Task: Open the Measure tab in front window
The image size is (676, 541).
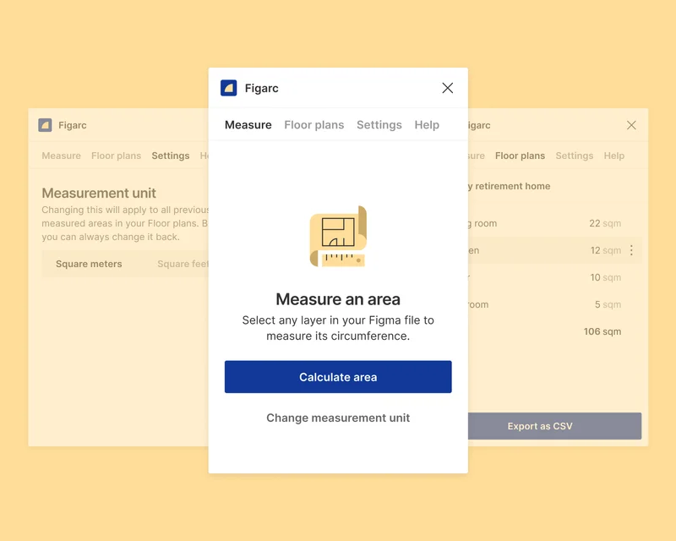Action: [x=248, y=124]
